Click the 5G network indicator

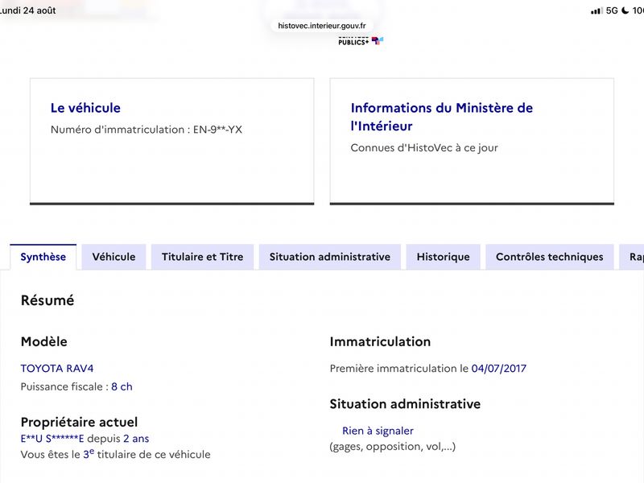[x=612, y=10]
